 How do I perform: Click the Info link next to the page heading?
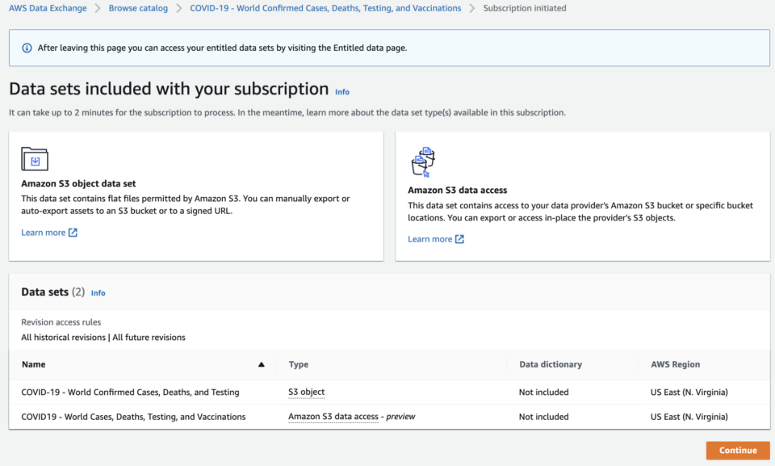click(x=342, y=91)
